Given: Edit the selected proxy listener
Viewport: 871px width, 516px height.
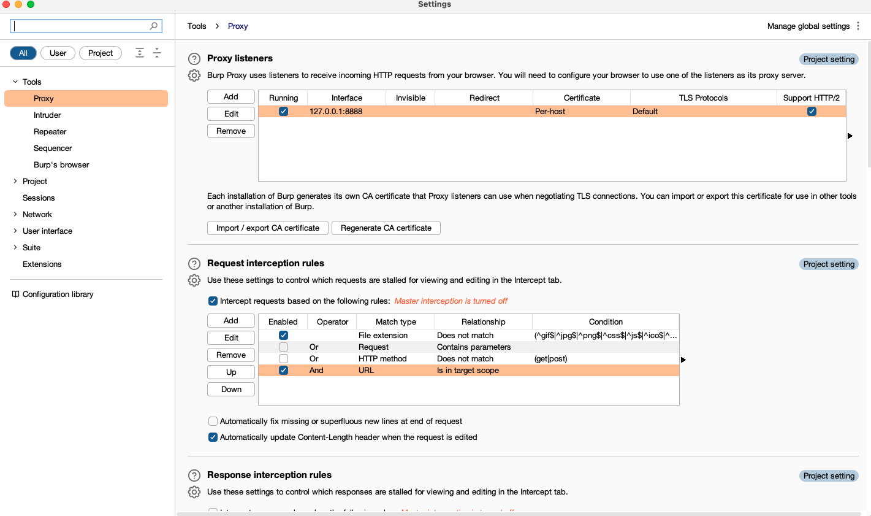Looking at the screenshot, I should pos(231,114).
